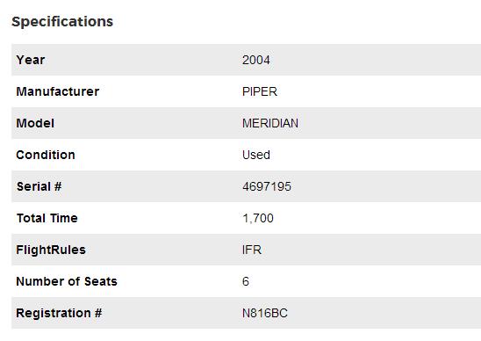The height and width of the screenshot is (341, 481).
Task: Click the flight rules value IFR
Action: click(x=252, y=250)
